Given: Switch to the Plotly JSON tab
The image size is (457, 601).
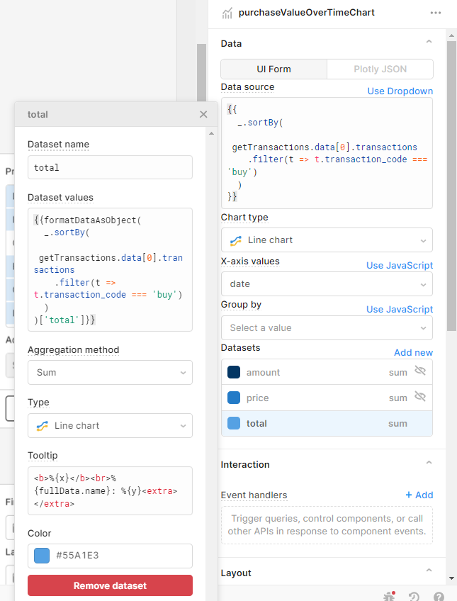Looking at the screenshot, I should pyautogui.click(x=380, y=69).
